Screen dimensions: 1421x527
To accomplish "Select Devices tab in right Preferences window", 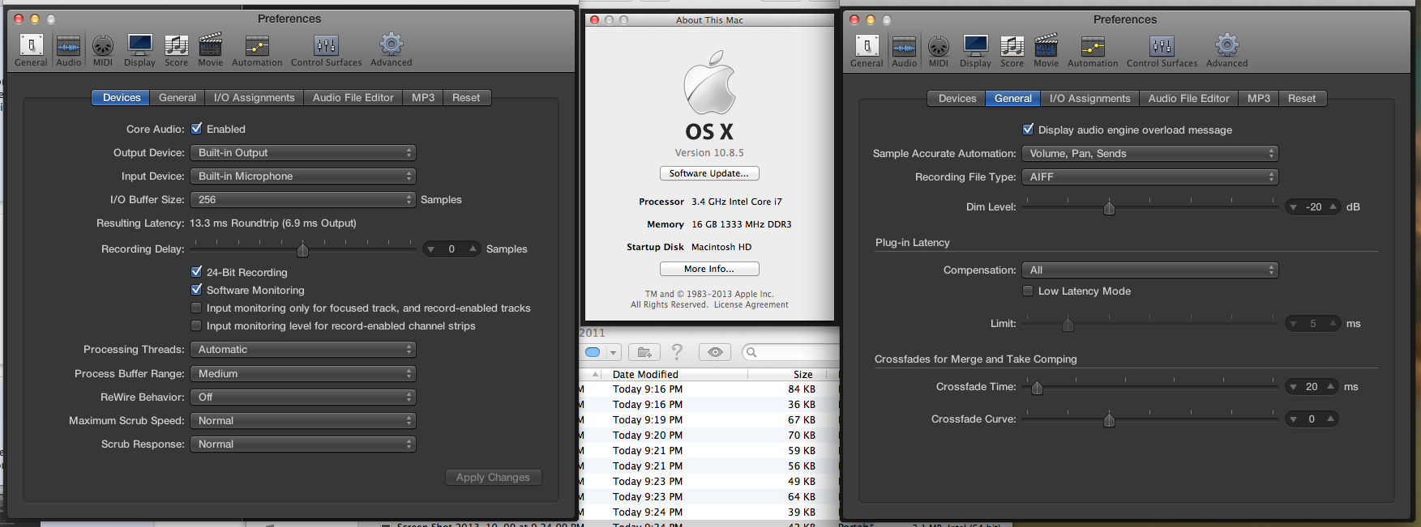I will point(957,98).
